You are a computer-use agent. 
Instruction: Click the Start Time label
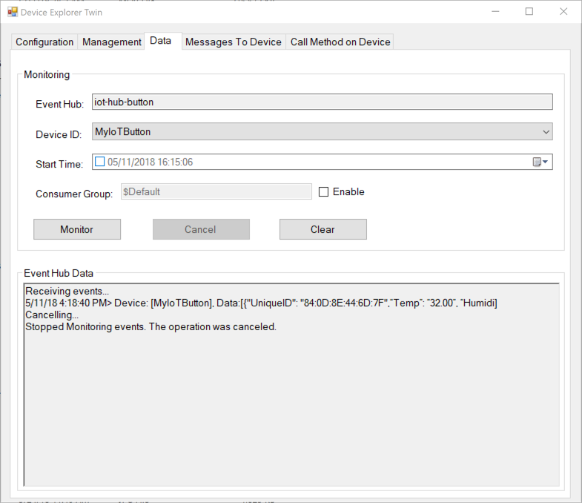(x=59, y=164)
